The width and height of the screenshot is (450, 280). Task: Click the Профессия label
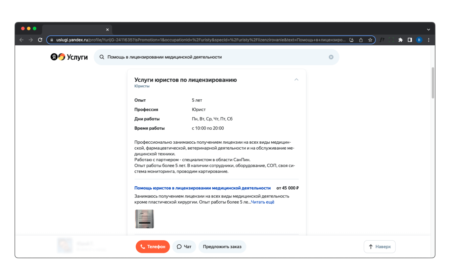(146, 110)
